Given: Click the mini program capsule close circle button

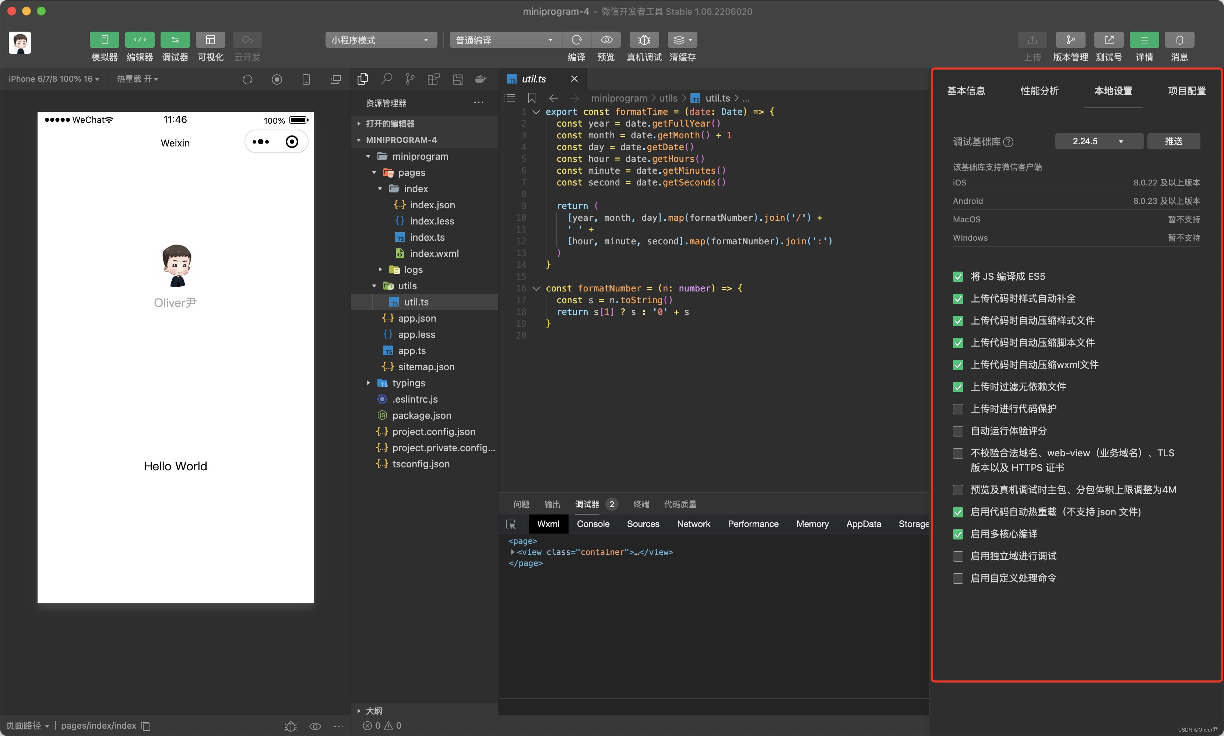Looking at the screenshot, I should (x=292, y=142).
